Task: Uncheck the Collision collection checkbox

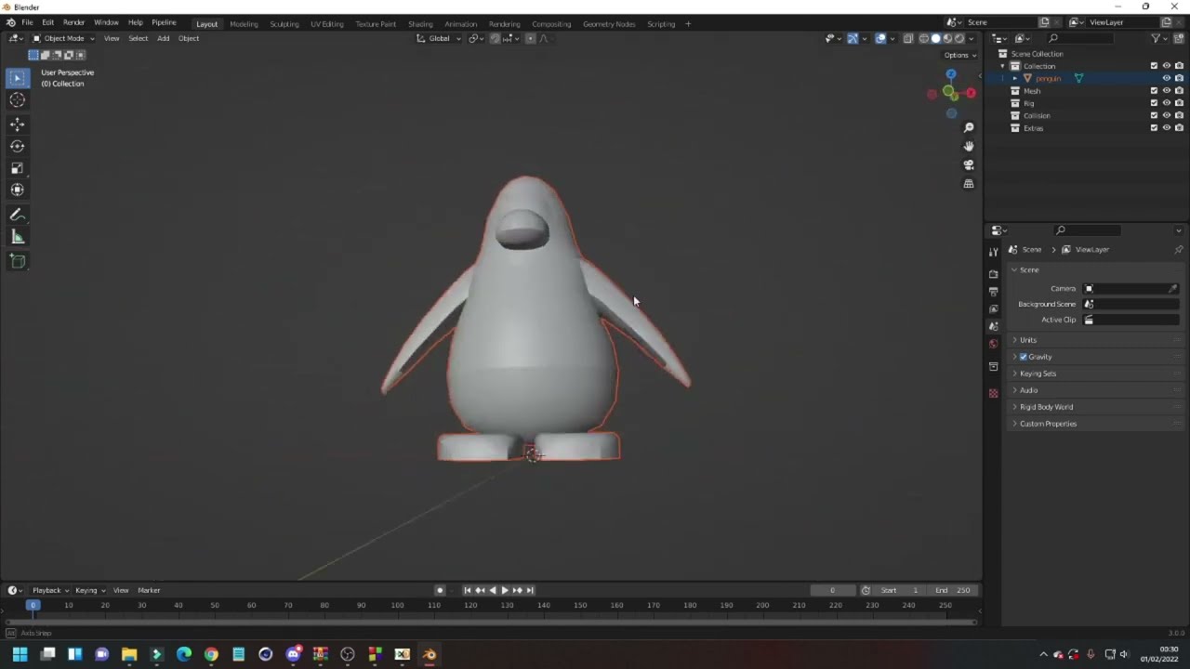Action: (1153, 115)
